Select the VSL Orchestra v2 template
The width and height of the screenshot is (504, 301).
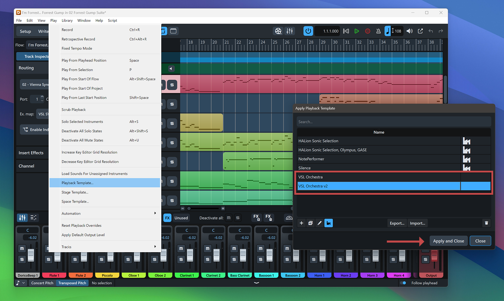pyautogui.click(x=394, y=186)
